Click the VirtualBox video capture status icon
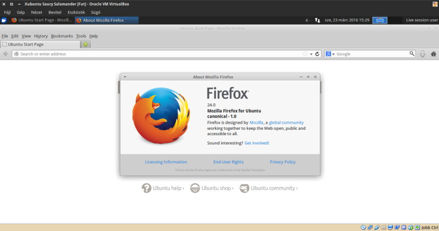This screenshot has width=439, height=231. [397, 227]
